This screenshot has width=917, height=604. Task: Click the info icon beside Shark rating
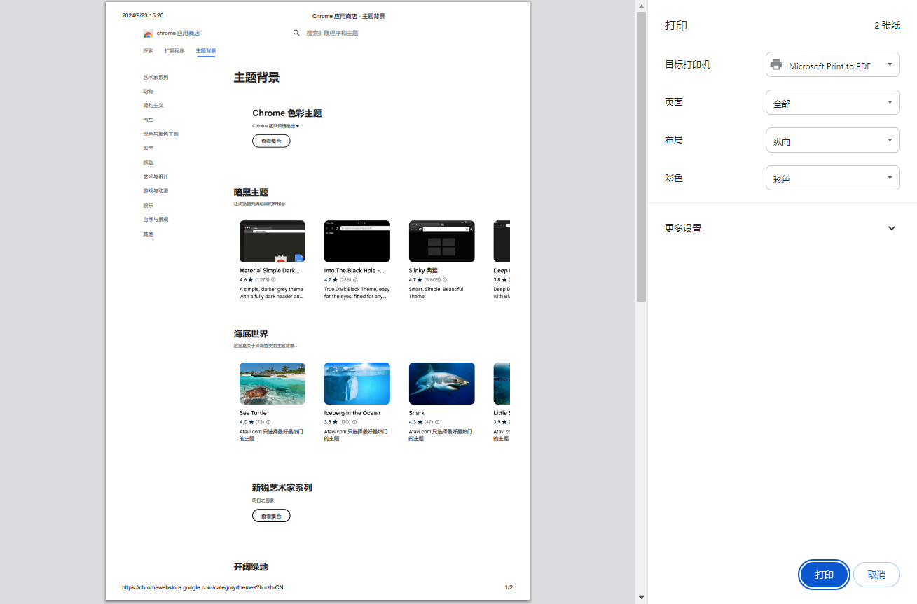coord(437,422)
